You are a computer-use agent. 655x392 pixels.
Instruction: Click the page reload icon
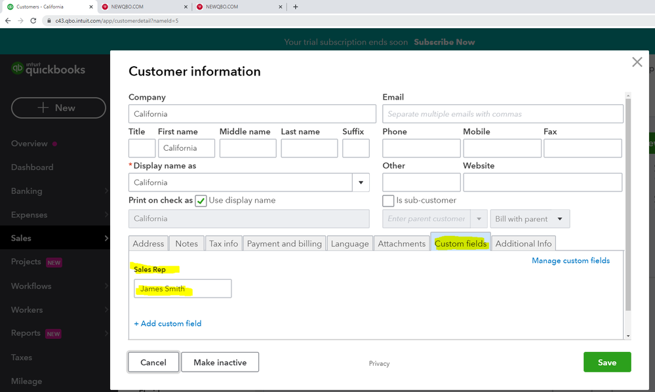[33, 20]
